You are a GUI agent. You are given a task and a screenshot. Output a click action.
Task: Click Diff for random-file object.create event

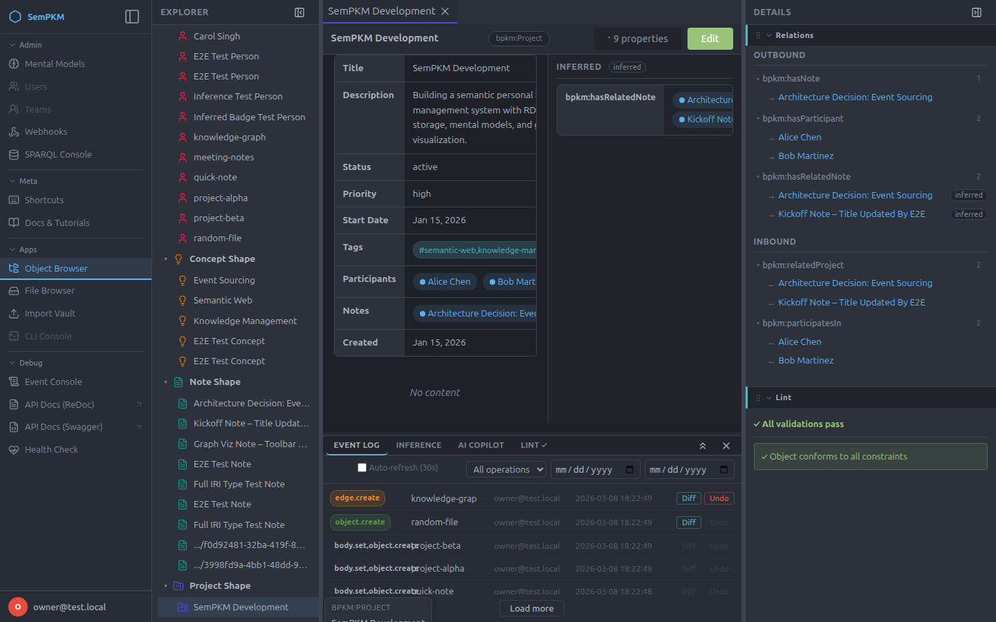tap(689, 522)
